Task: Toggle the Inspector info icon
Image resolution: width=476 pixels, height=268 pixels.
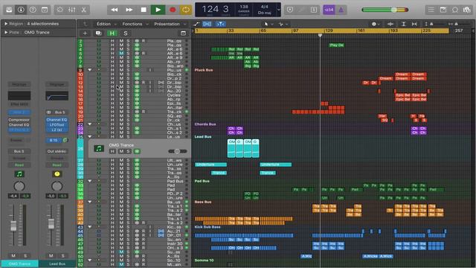Action: (x=21, y=10)
